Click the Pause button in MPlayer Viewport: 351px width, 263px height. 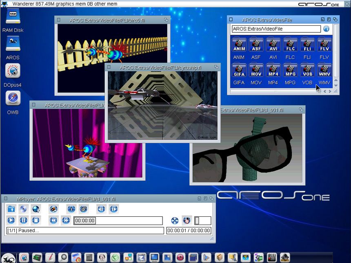click(24, 220)
